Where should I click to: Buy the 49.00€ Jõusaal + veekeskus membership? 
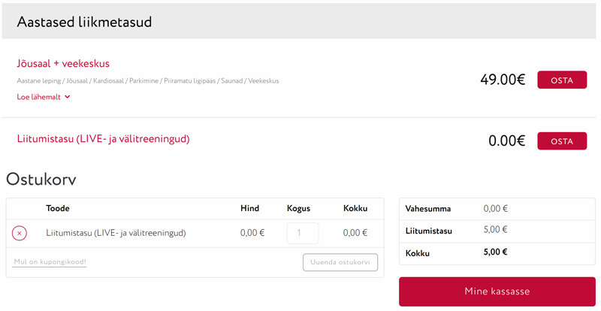[561, 80]
